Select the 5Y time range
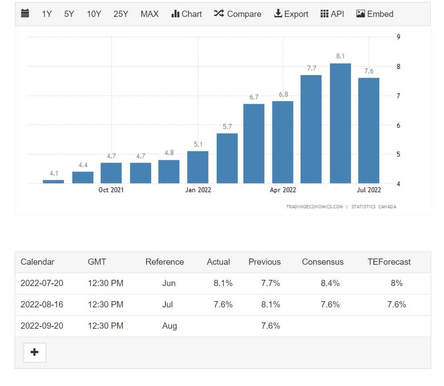 tap(69, 14)
